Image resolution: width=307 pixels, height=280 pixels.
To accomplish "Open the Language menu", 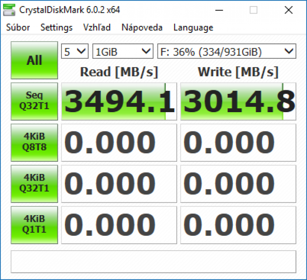I will 193,28.
